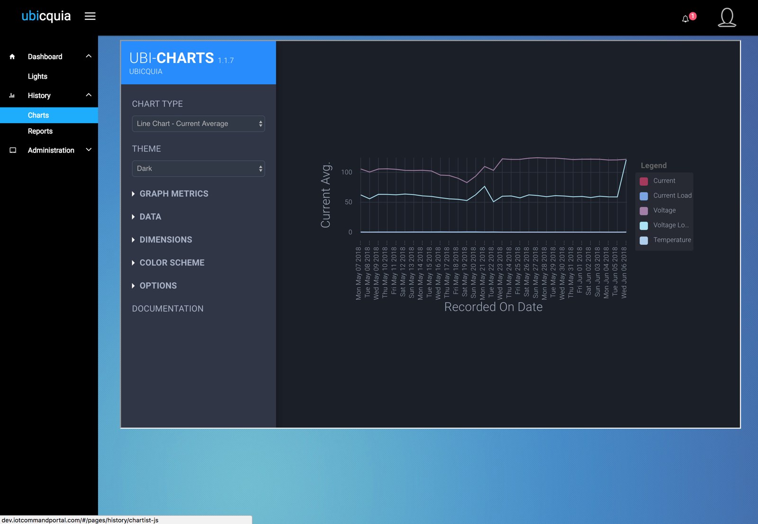Click the Current legend color swatch
This screenshot has width=758, height=524.
click(x=644, y=181)
